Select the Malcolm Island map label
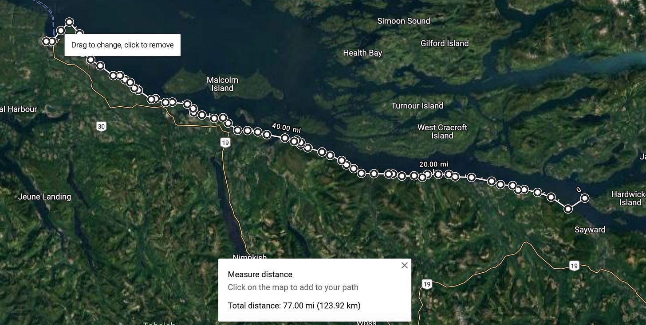The height and width of the screenshot is (325, 646). 222,84
